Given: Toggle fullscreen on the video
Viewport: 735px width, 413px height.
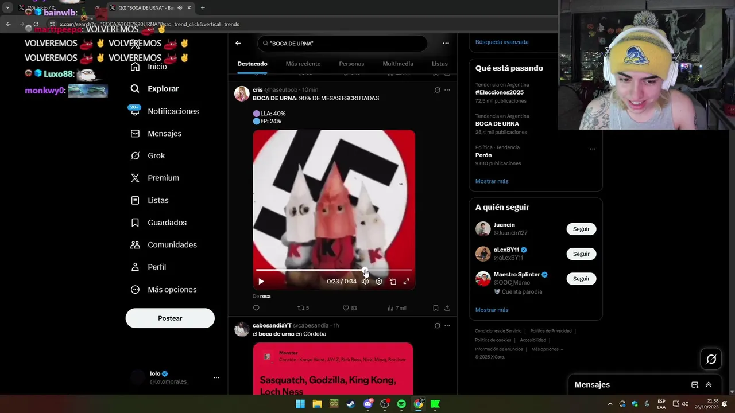Looking at the screenshot, I should (x=406, y=282).
